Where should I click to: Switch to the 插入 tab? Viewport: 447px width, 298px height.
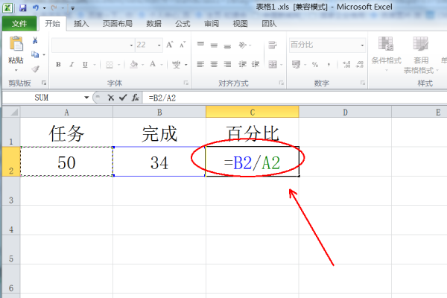click(81, 24)
